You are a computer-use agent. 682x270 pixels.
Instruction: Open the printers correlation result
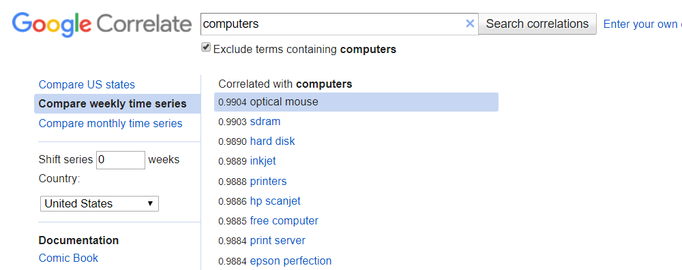[x=268, y=181]
